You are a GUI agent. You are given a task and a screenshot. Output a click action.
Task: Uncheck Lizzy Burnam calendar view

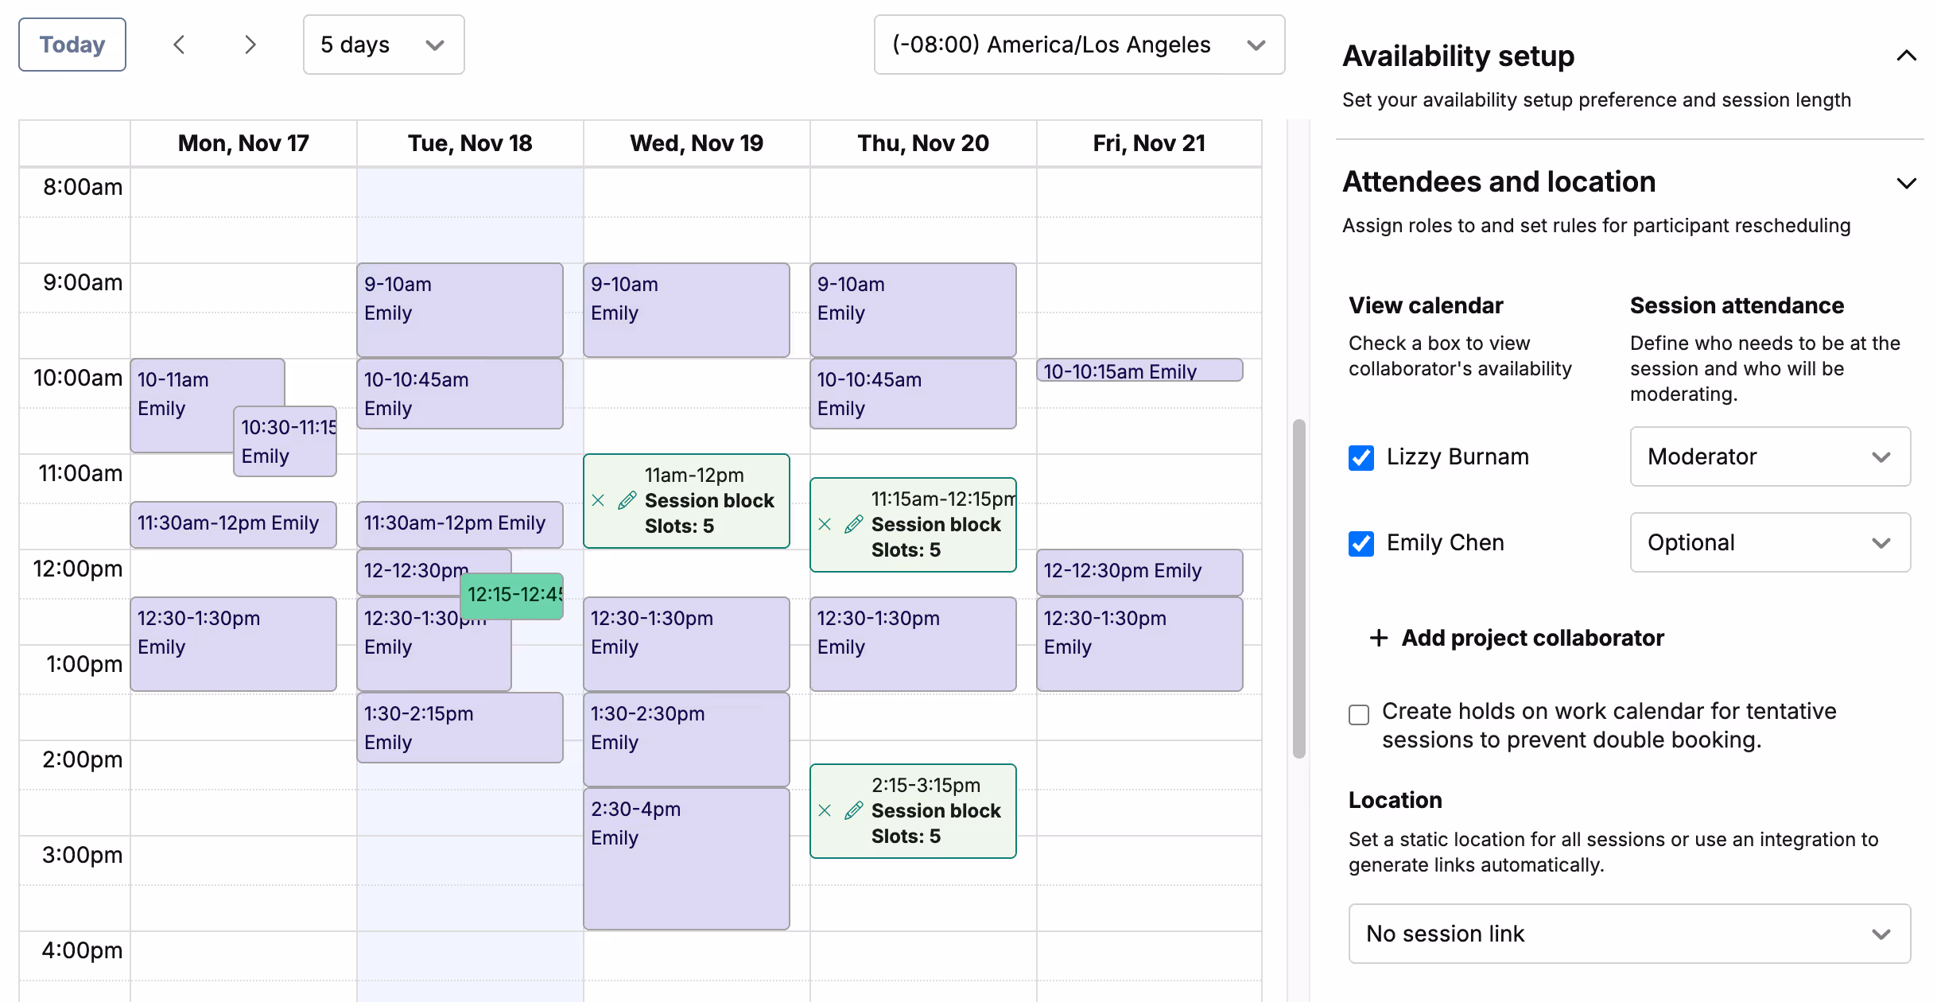coord(1361,457)
